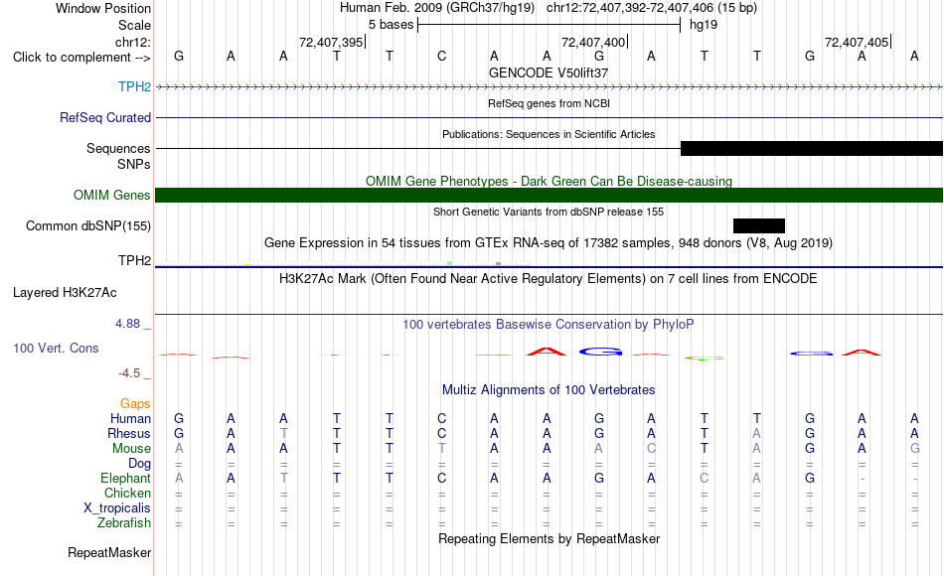This screenshot has height=576, width=944.
Task: Click the Sequences track label
Action: [118, 148]
